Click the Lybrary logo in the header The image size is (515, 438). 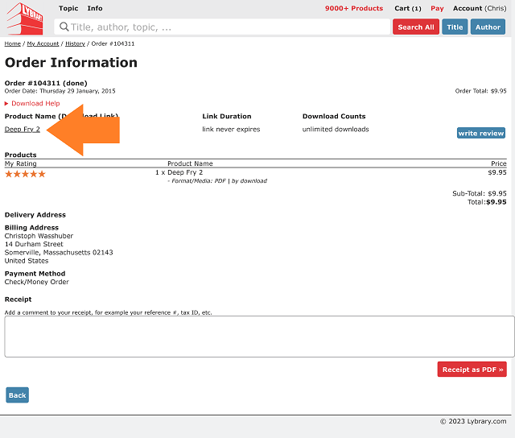(24, 19)
